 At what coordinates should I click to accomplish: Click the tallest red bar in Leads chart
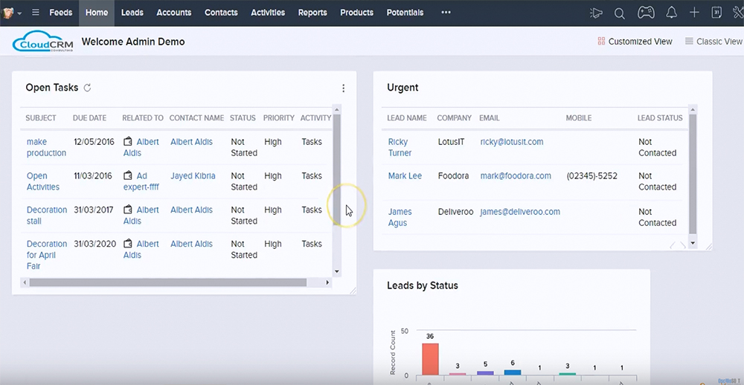430,359
